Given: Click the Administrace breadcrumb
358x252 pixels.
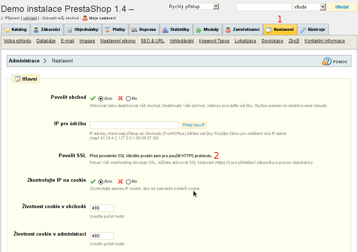Looking at the screenshot, I should (24, 61).
